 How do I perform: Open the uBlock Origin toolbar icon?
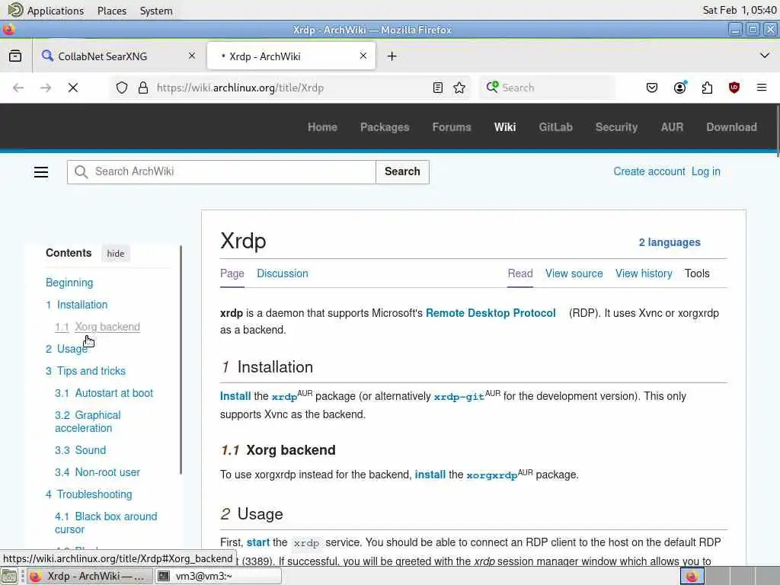pos(734,88)
